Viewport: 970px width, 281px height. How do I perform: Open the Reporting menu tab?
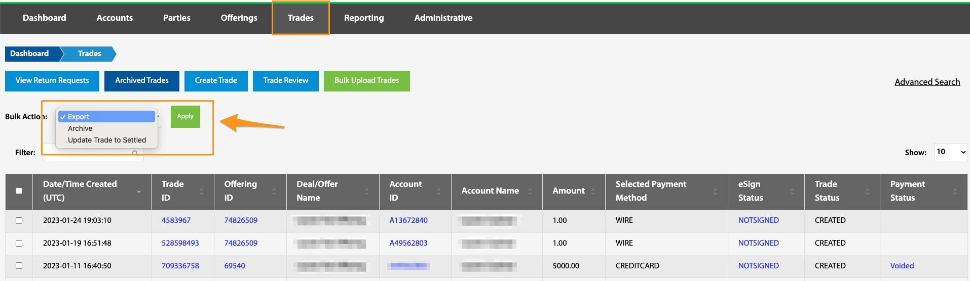point(364,18)
